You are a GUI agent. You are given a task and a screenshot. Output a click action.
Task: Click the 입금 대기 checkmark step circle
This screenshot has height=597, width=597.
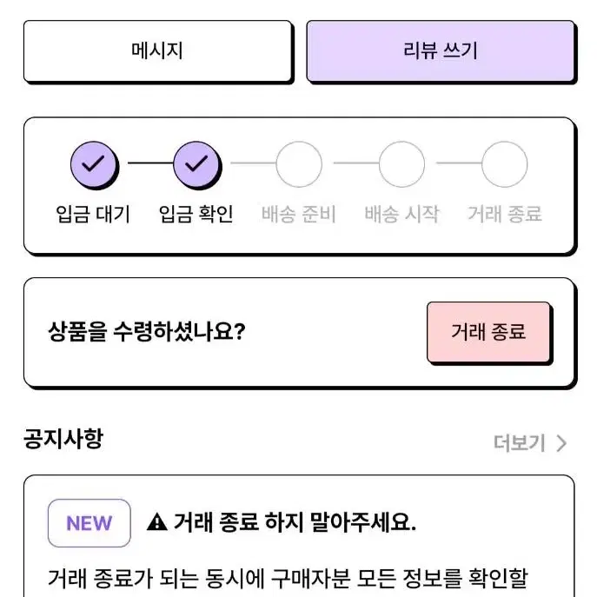[x=94, y=164]
